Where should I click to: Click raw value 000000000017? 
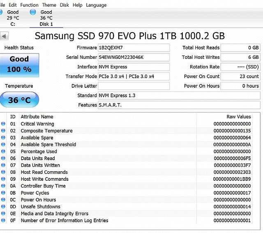(232, 193)
